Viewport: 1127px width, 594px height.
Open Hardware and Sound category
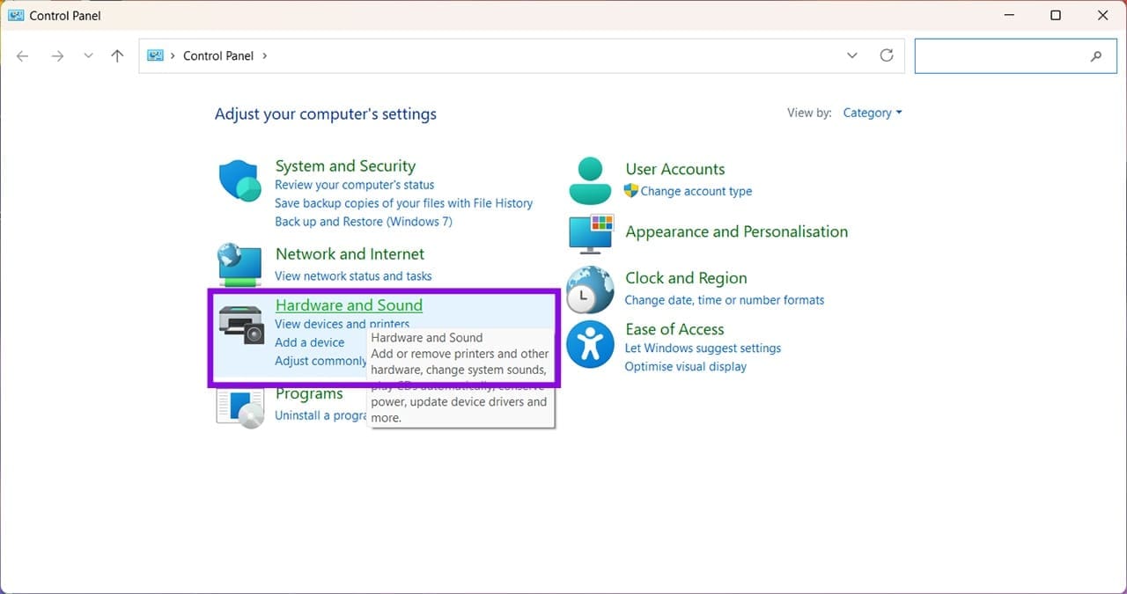click(x=349, y=304)
